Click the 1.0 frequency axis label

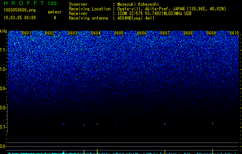3,69
